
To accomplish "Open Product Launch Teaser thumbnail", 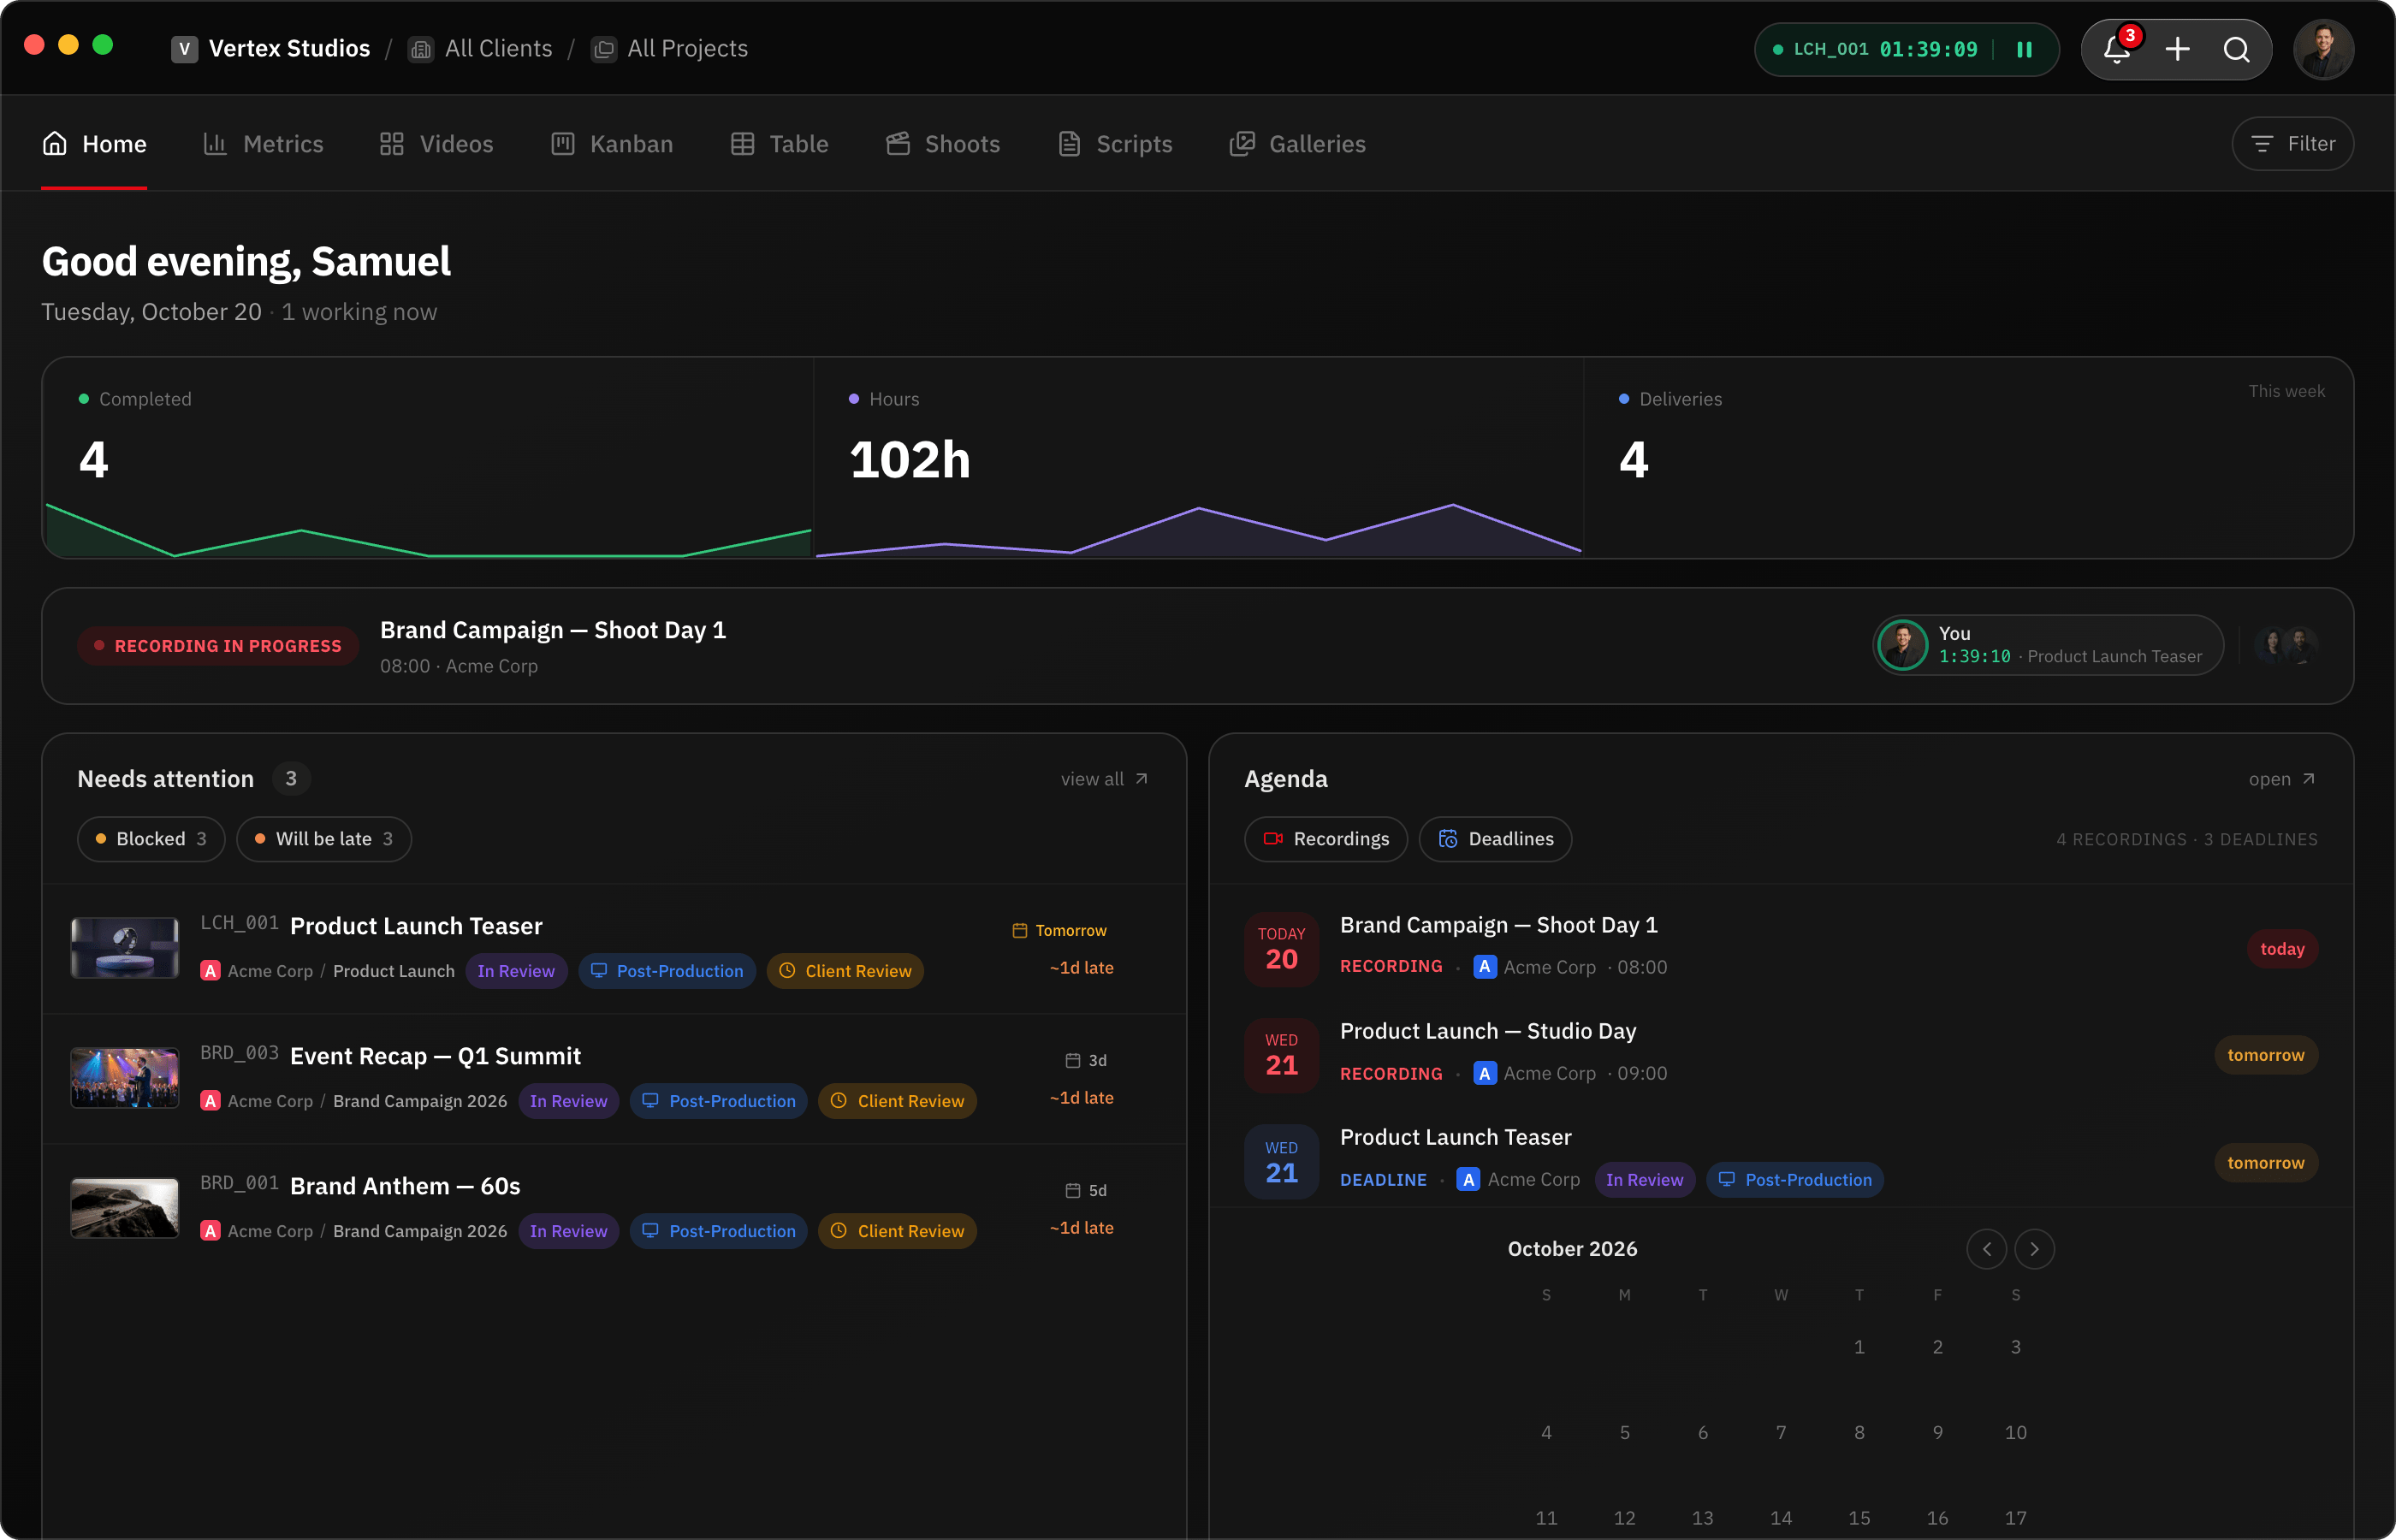I will [x=125, y=948].
